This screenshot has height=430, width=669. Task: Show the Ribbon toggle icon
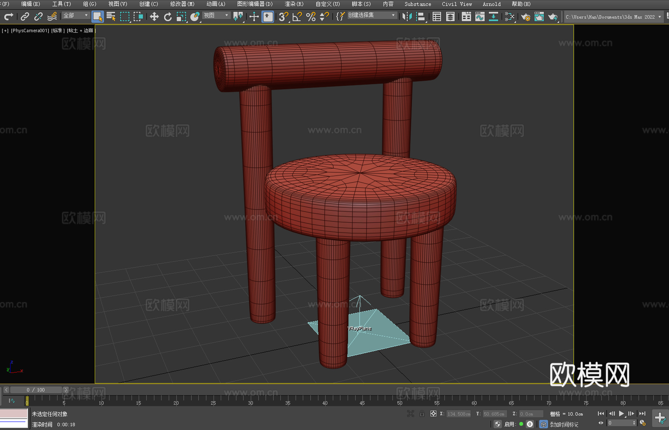click(466, 17)
